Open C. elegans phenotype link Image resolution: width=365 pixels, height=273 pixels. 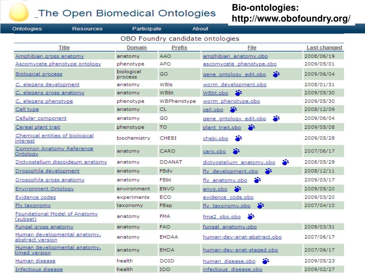[44, 101]
